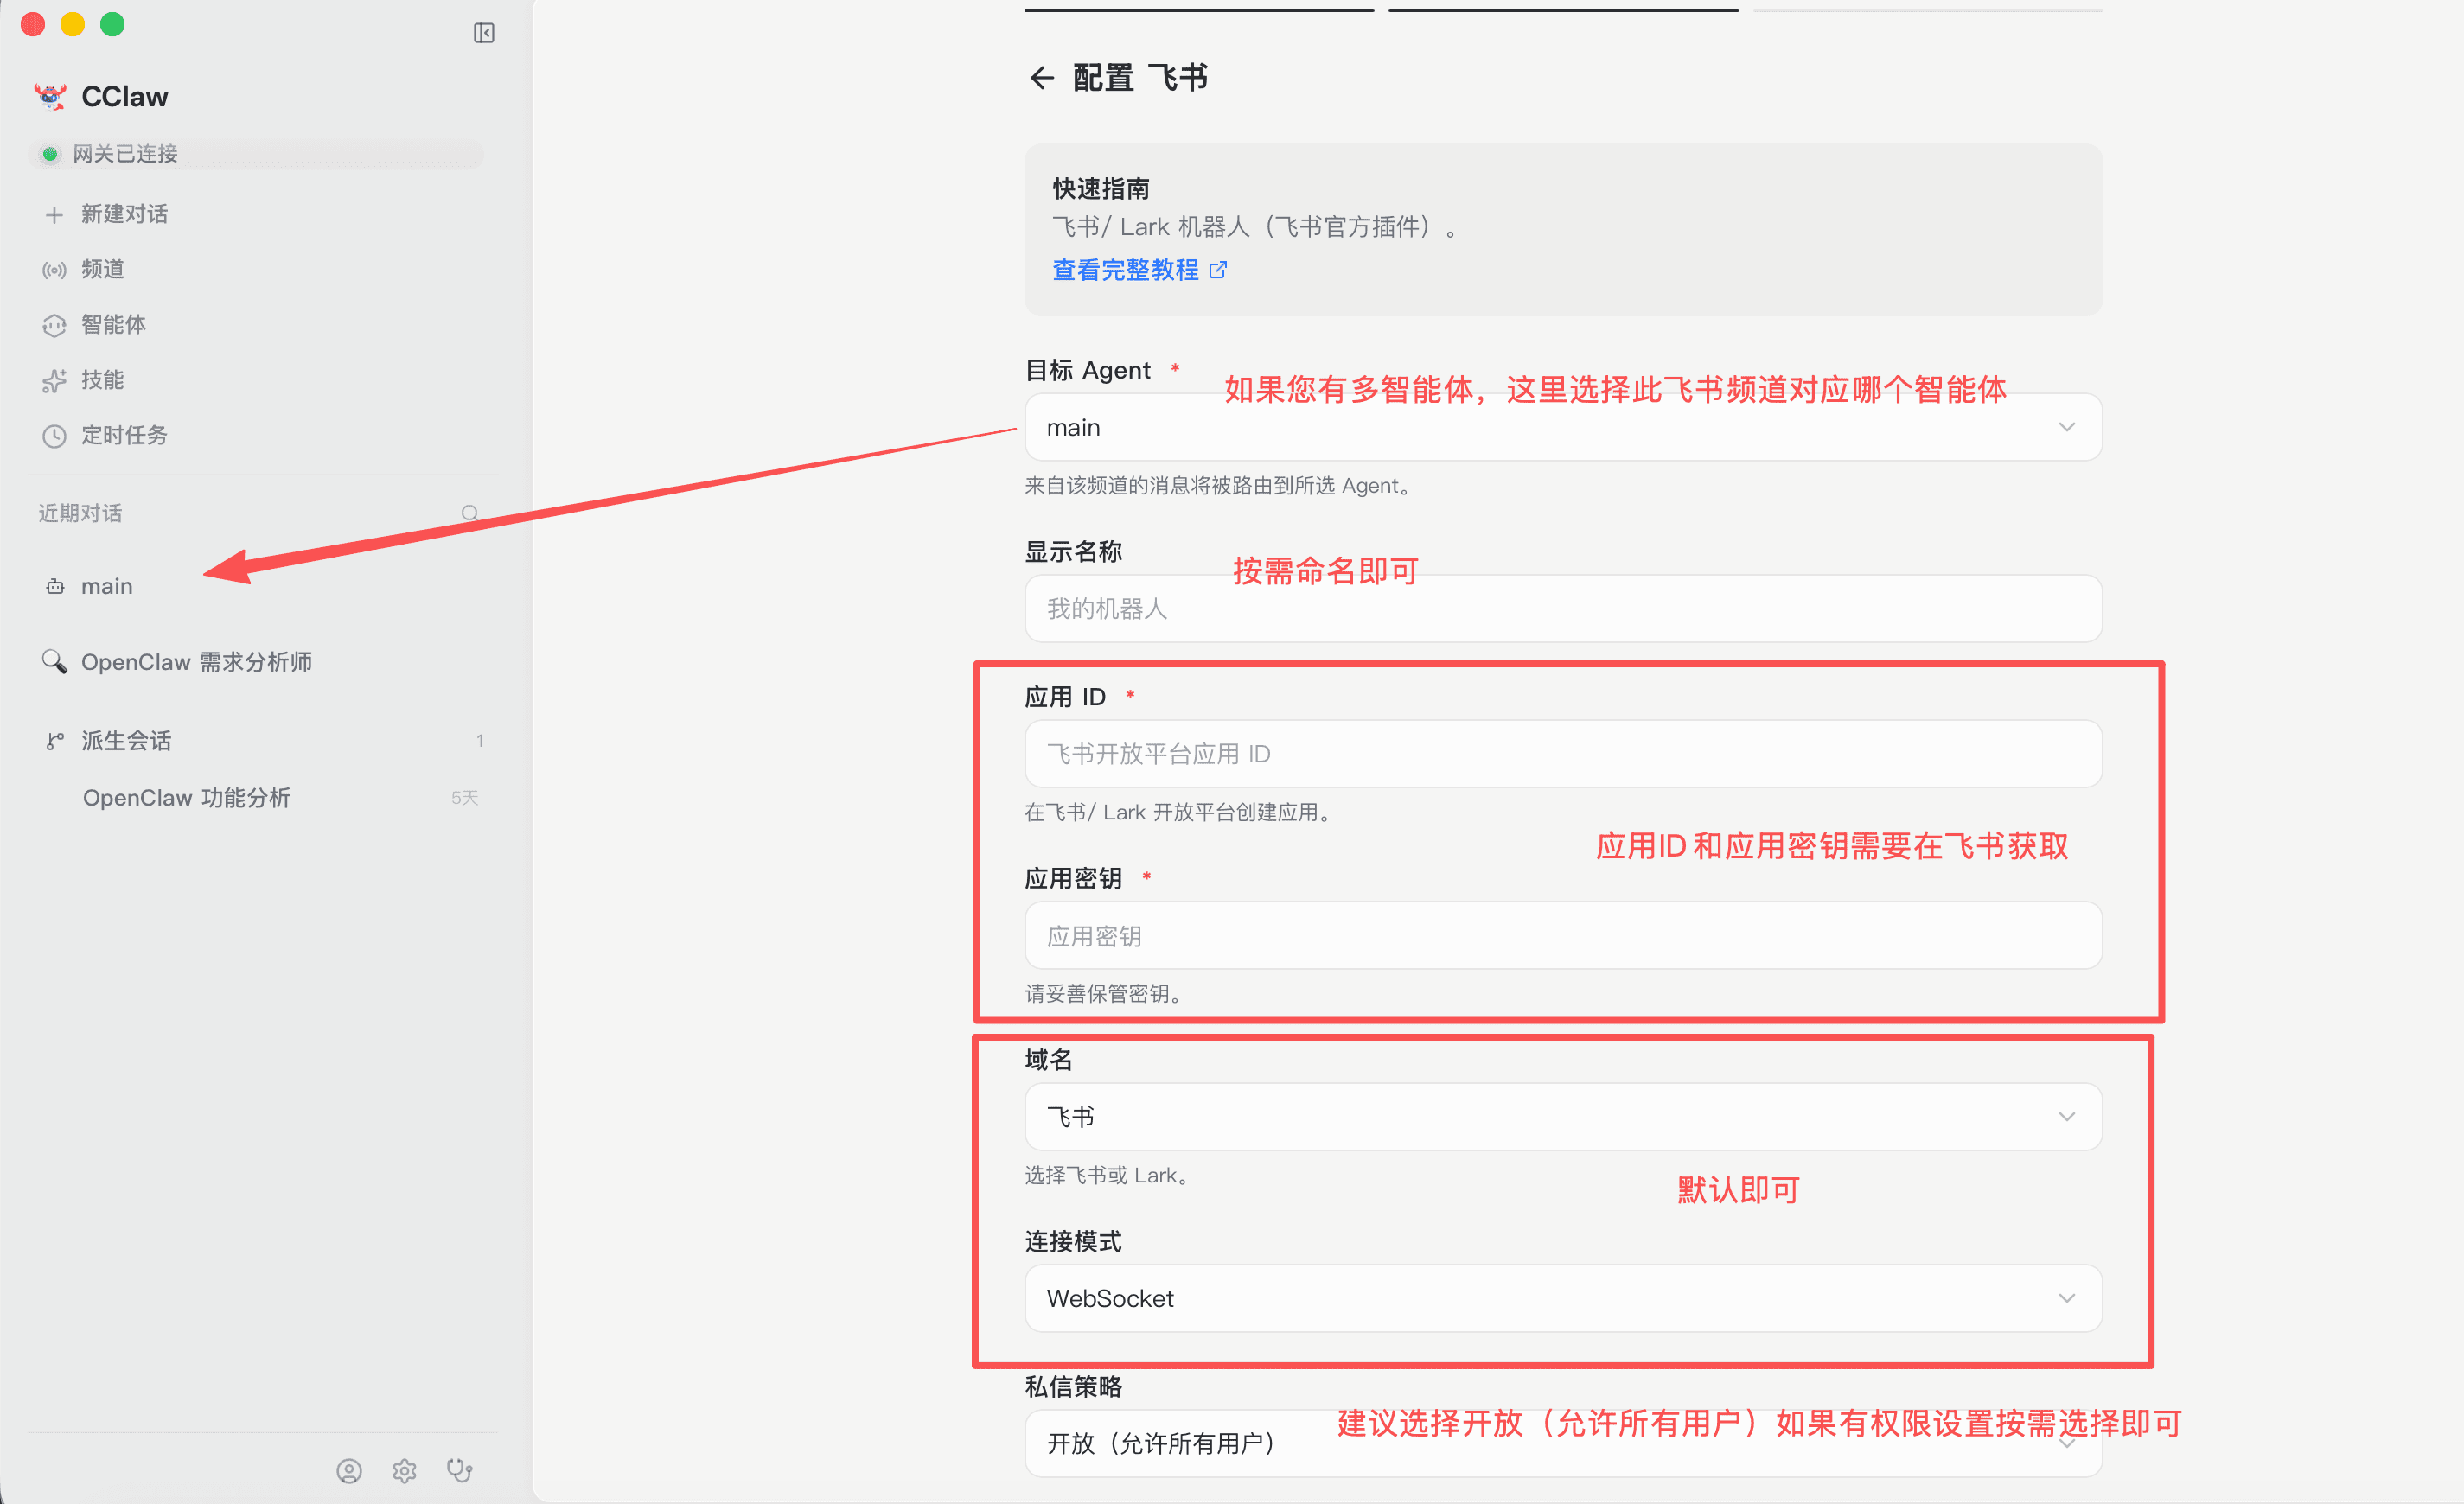The height and width of the screenshot is (1504, 2464).
Task: Click the 应用密钥 input field
Action: click(1563, 935)
